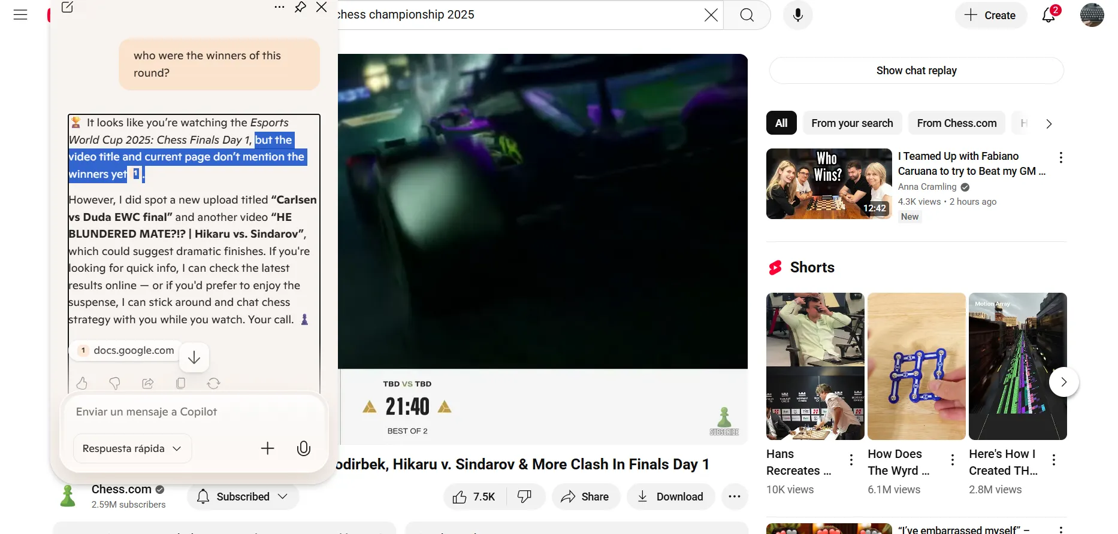Click Show chat replay button
Screen dimensions: 1118x534
click(916, 71)
